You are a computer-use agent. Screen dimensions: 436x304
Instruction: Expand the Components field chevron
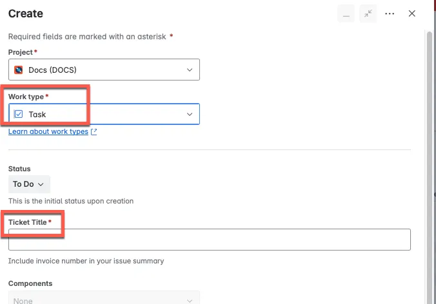point(190,301)
